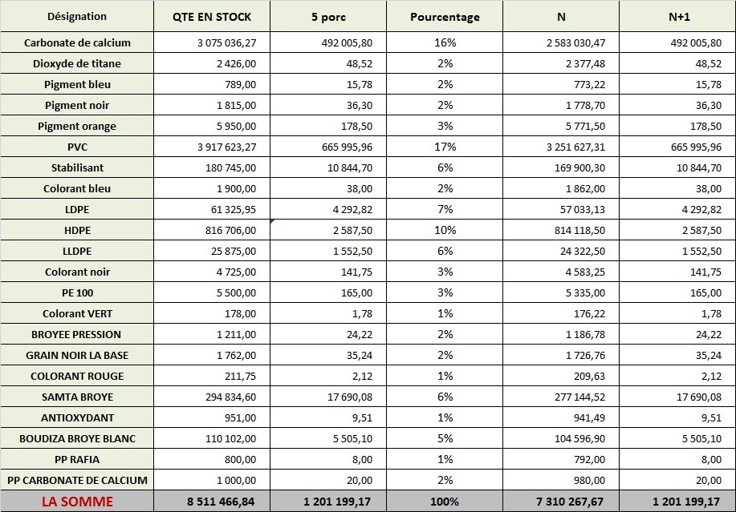
Task: Click the Désignation column header
Action: [77, 17]
